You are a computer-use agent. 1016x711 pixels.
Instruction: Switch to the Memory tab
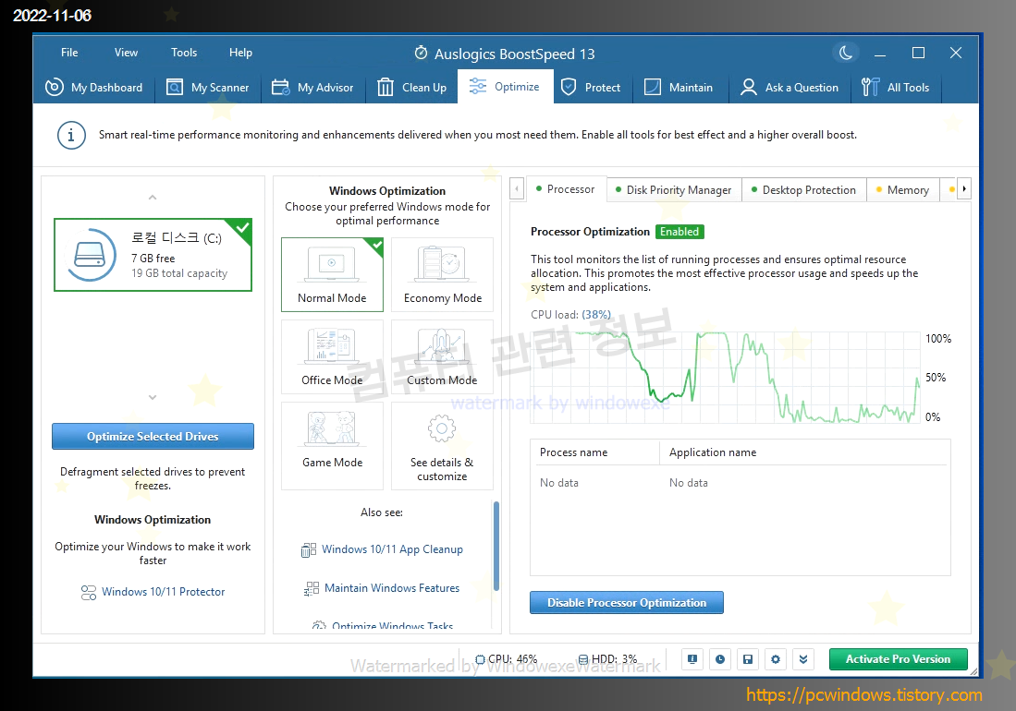[902, 189]
